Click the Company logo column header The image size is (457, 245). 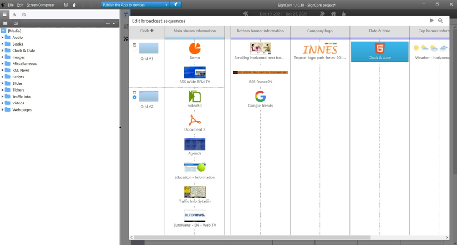tap(319, 31)
